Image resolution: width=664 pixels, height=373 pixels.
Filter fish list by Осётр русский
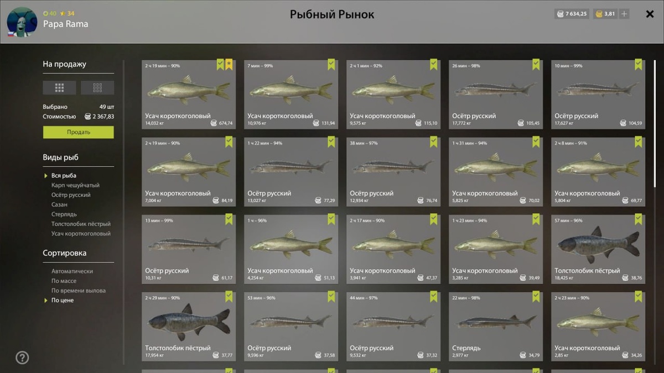(x=71, y=195)
